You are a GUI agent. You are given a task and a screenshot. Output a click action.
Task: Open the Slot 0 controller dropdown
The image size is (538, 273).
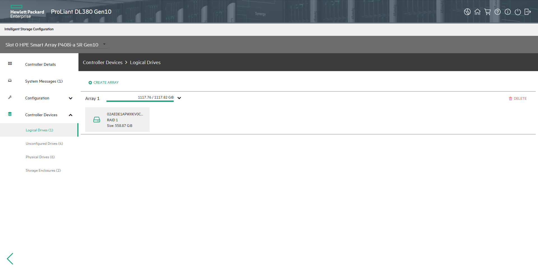pyautogui.click(x=104, y=44)
